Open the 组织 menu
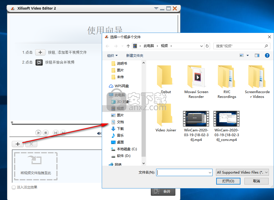 (x=112, y=56)
